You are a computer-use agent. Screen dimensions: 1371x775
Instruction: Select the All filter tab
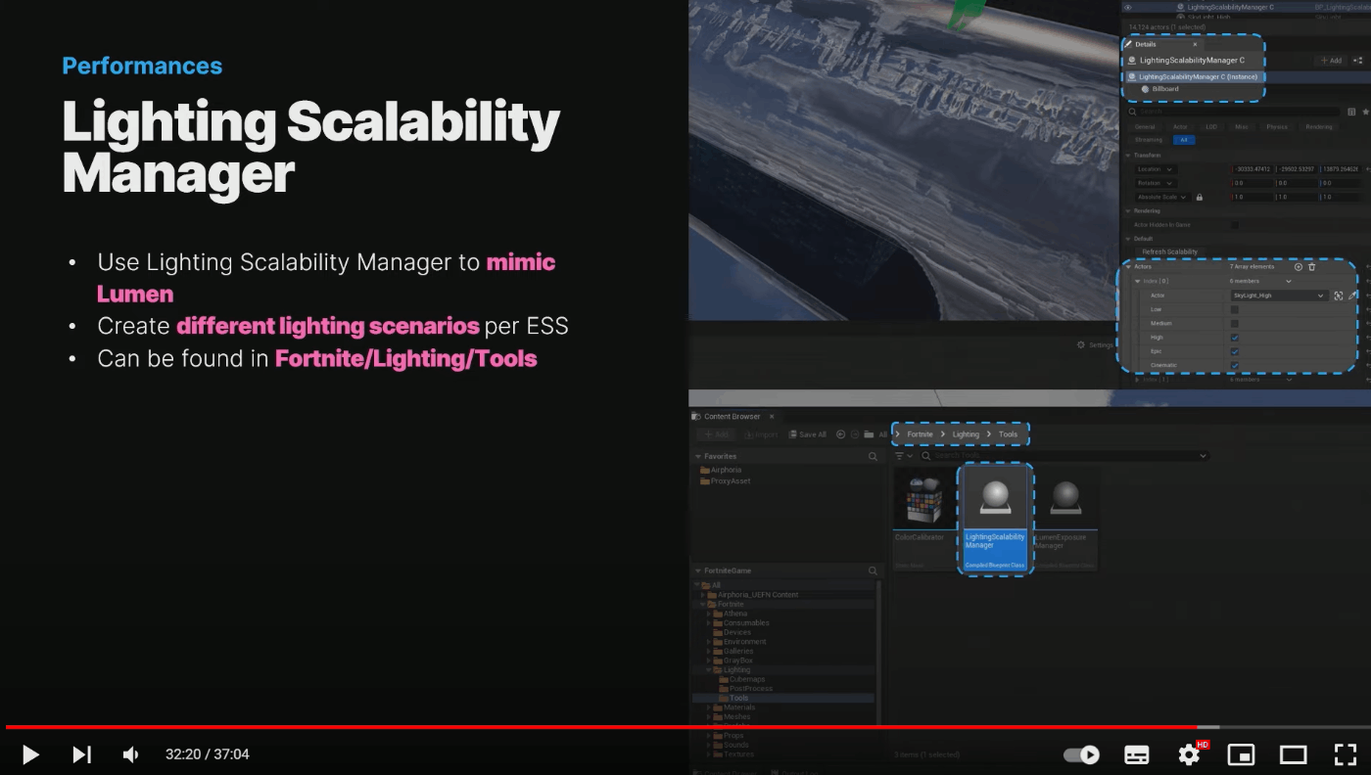point(1184,140)
